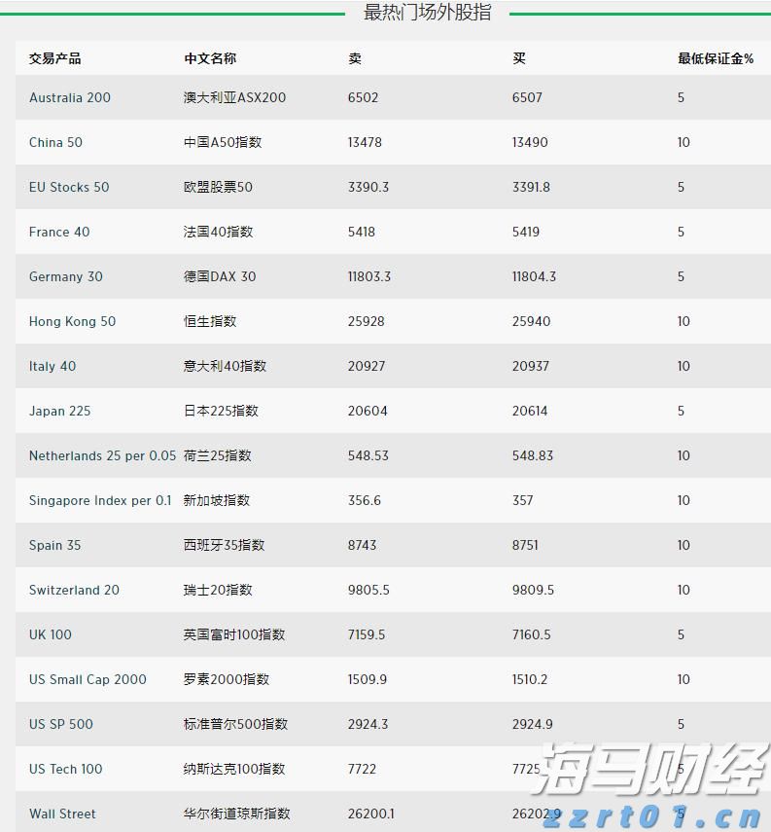Click Japan 225 product name

click(59, 411)
